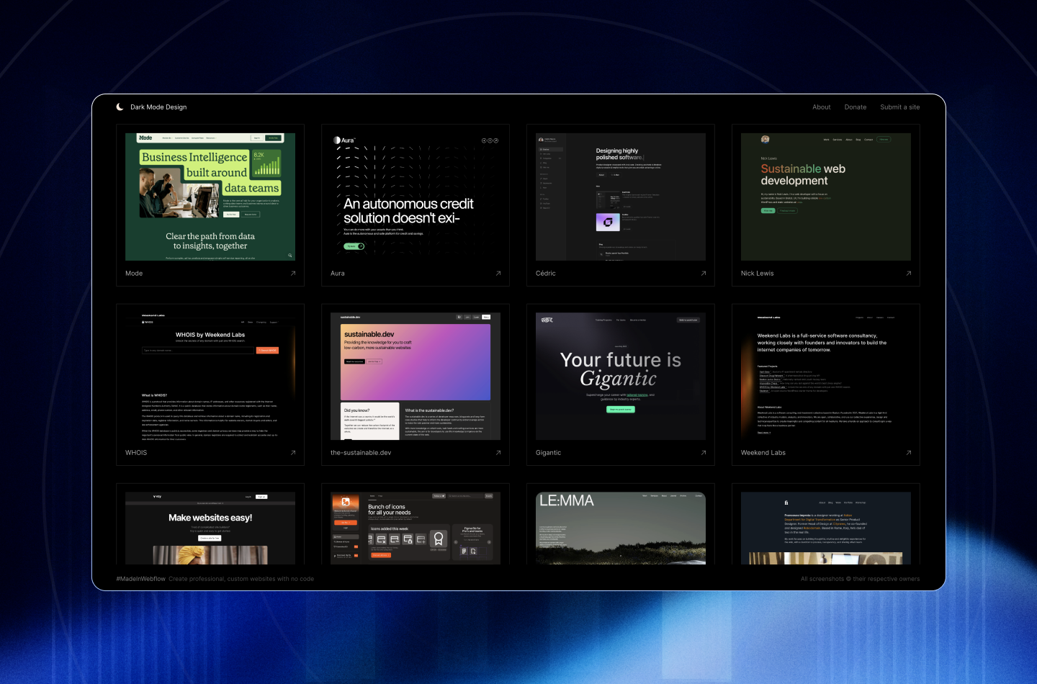Click the magnifier icon inside the Mode screenshot

(288, 256)
